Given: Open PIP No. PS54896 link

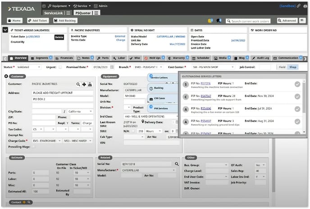Looking at the screenshot, I should click(x=205, y=108).
